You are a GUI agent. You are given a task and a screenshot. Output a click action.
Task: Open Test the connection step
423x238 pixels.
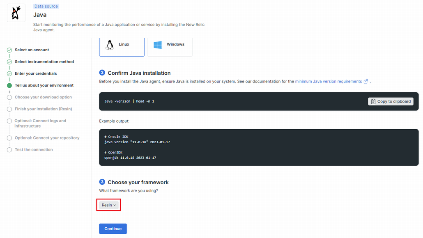coord(34,150)
